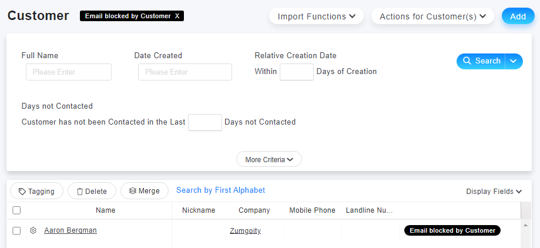
Task: Expand the arrow next to the Search button
Action: click(514, 61)
